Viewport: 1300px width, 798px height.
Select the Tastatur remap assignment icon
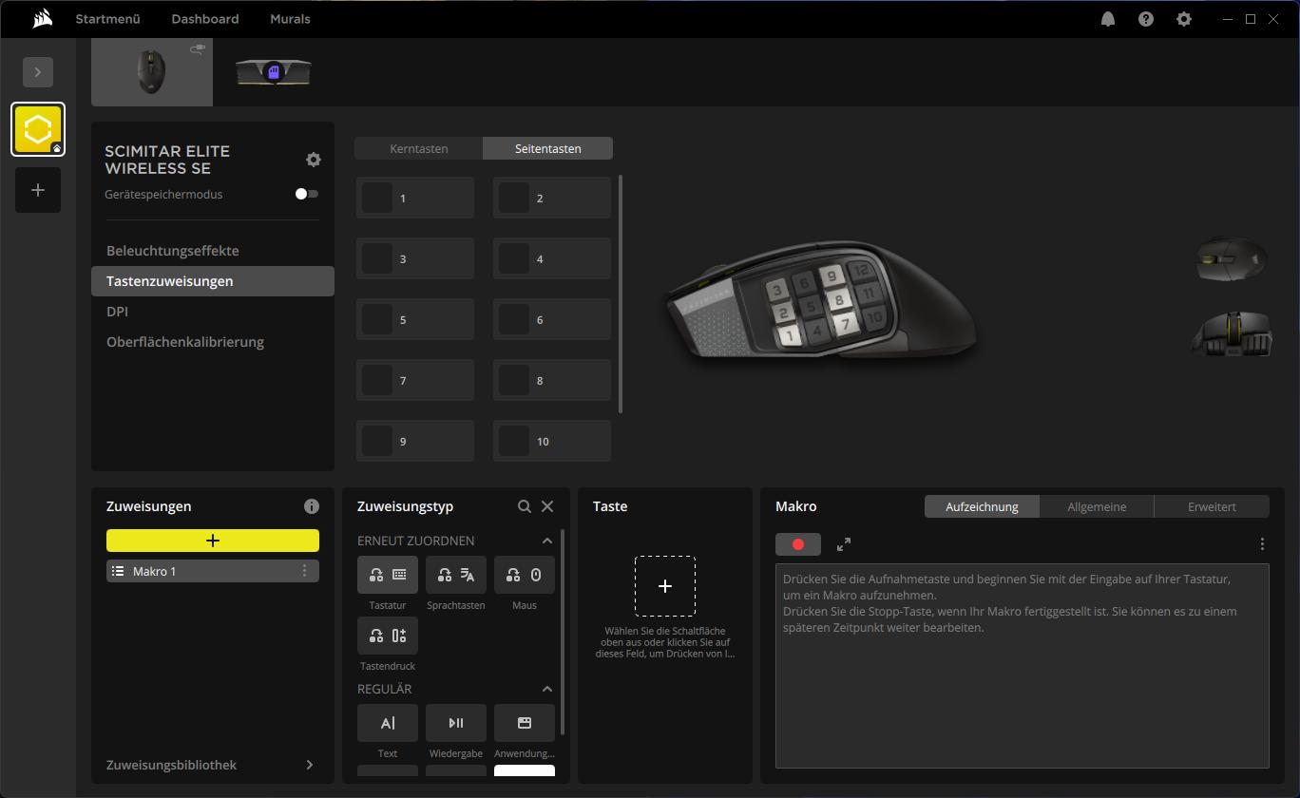pyautogui.click(x=388, y=575)
